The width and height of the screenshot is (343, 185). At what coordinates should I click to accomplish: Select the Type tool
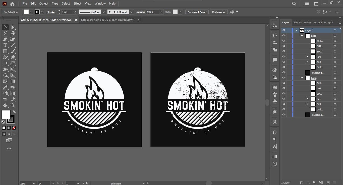5,45
